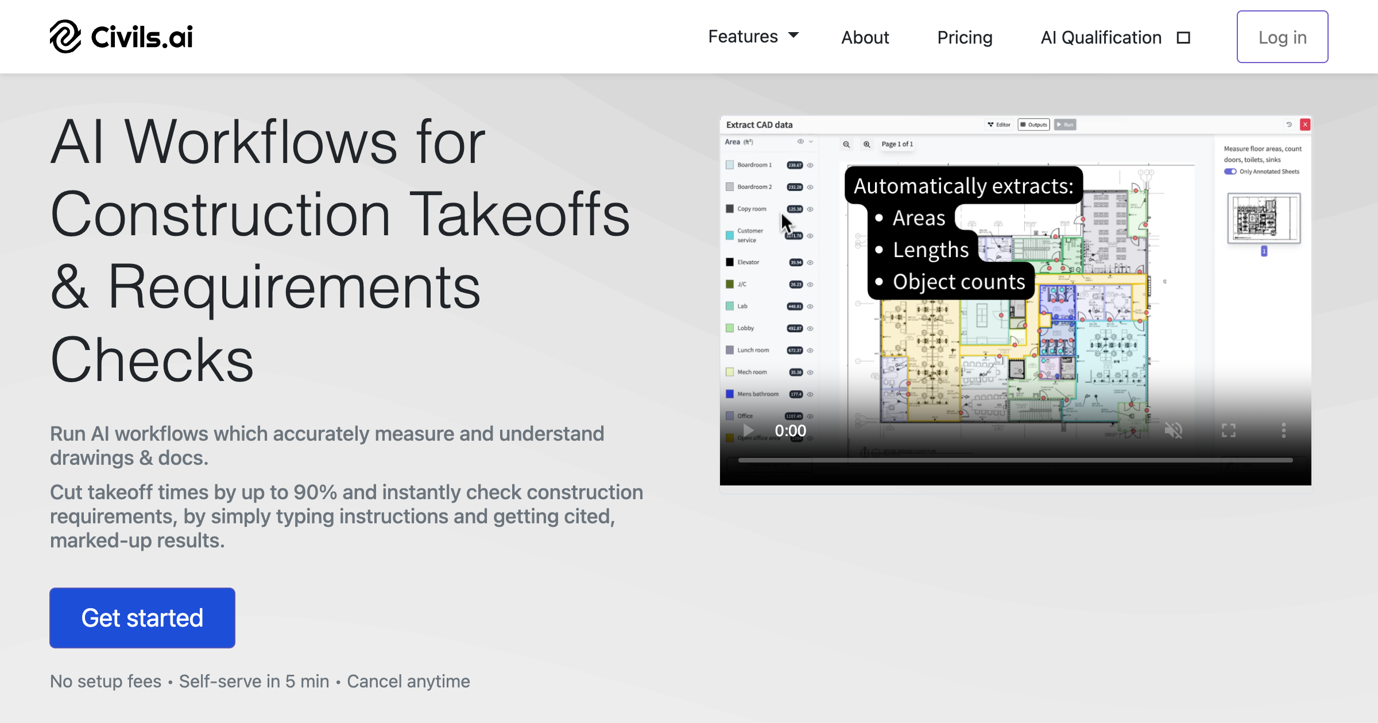Expand the Features dropdown menu
The height and width of the screenshot is (723, 1378).
point(753,37)
